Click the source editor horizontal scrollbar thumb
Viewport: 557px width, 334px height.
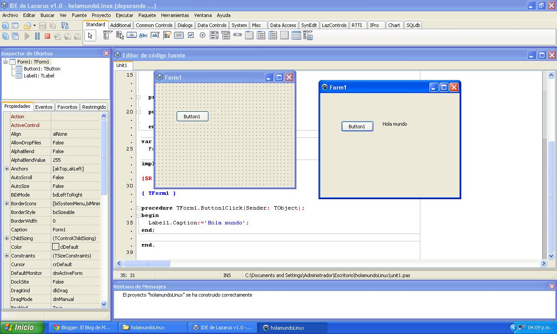(x=147, y=263)
